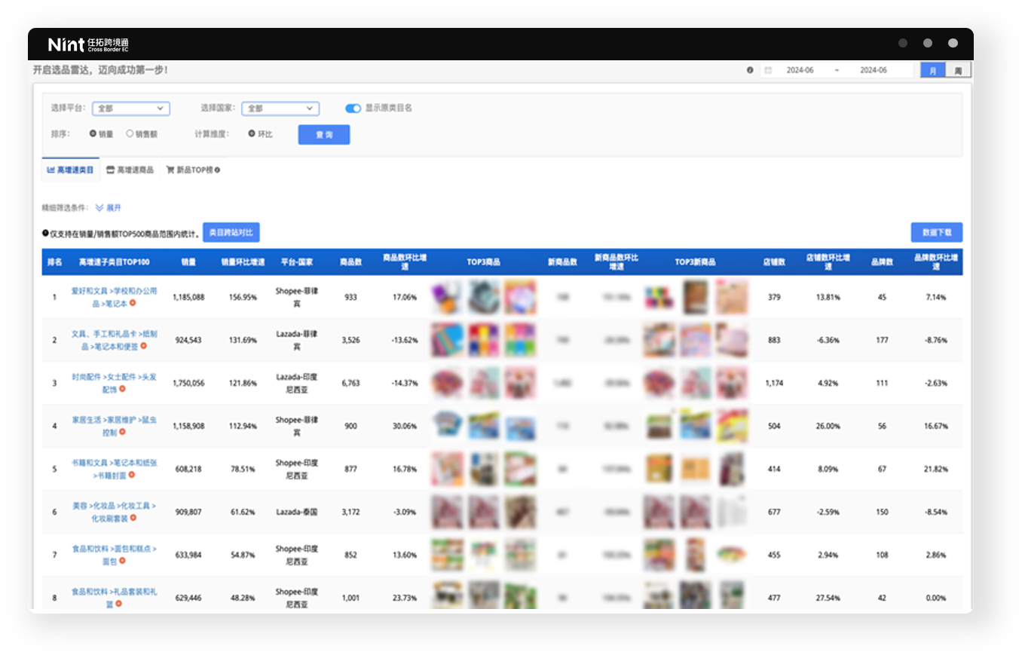Image resolution: width=1025 pixels, height=658 pixels.
Task: Click the 查询 button
Action: [324, 134]
